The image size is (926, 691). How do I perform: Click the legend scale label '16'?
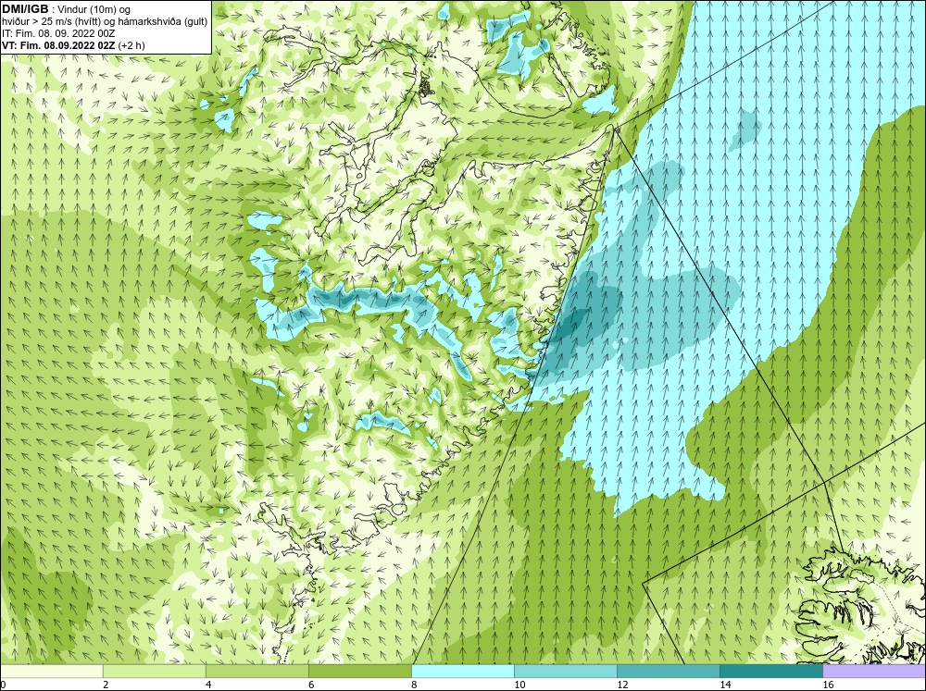click(828, 685)
